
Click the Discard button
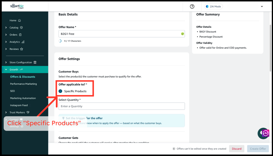point(236,149)
